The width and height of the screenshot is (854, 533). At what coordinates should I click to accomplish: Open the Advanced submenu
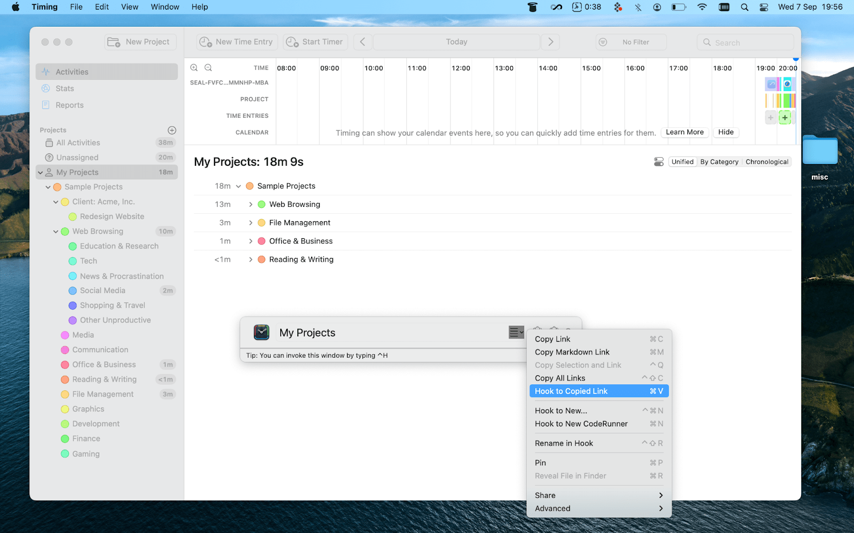(599, 508)
